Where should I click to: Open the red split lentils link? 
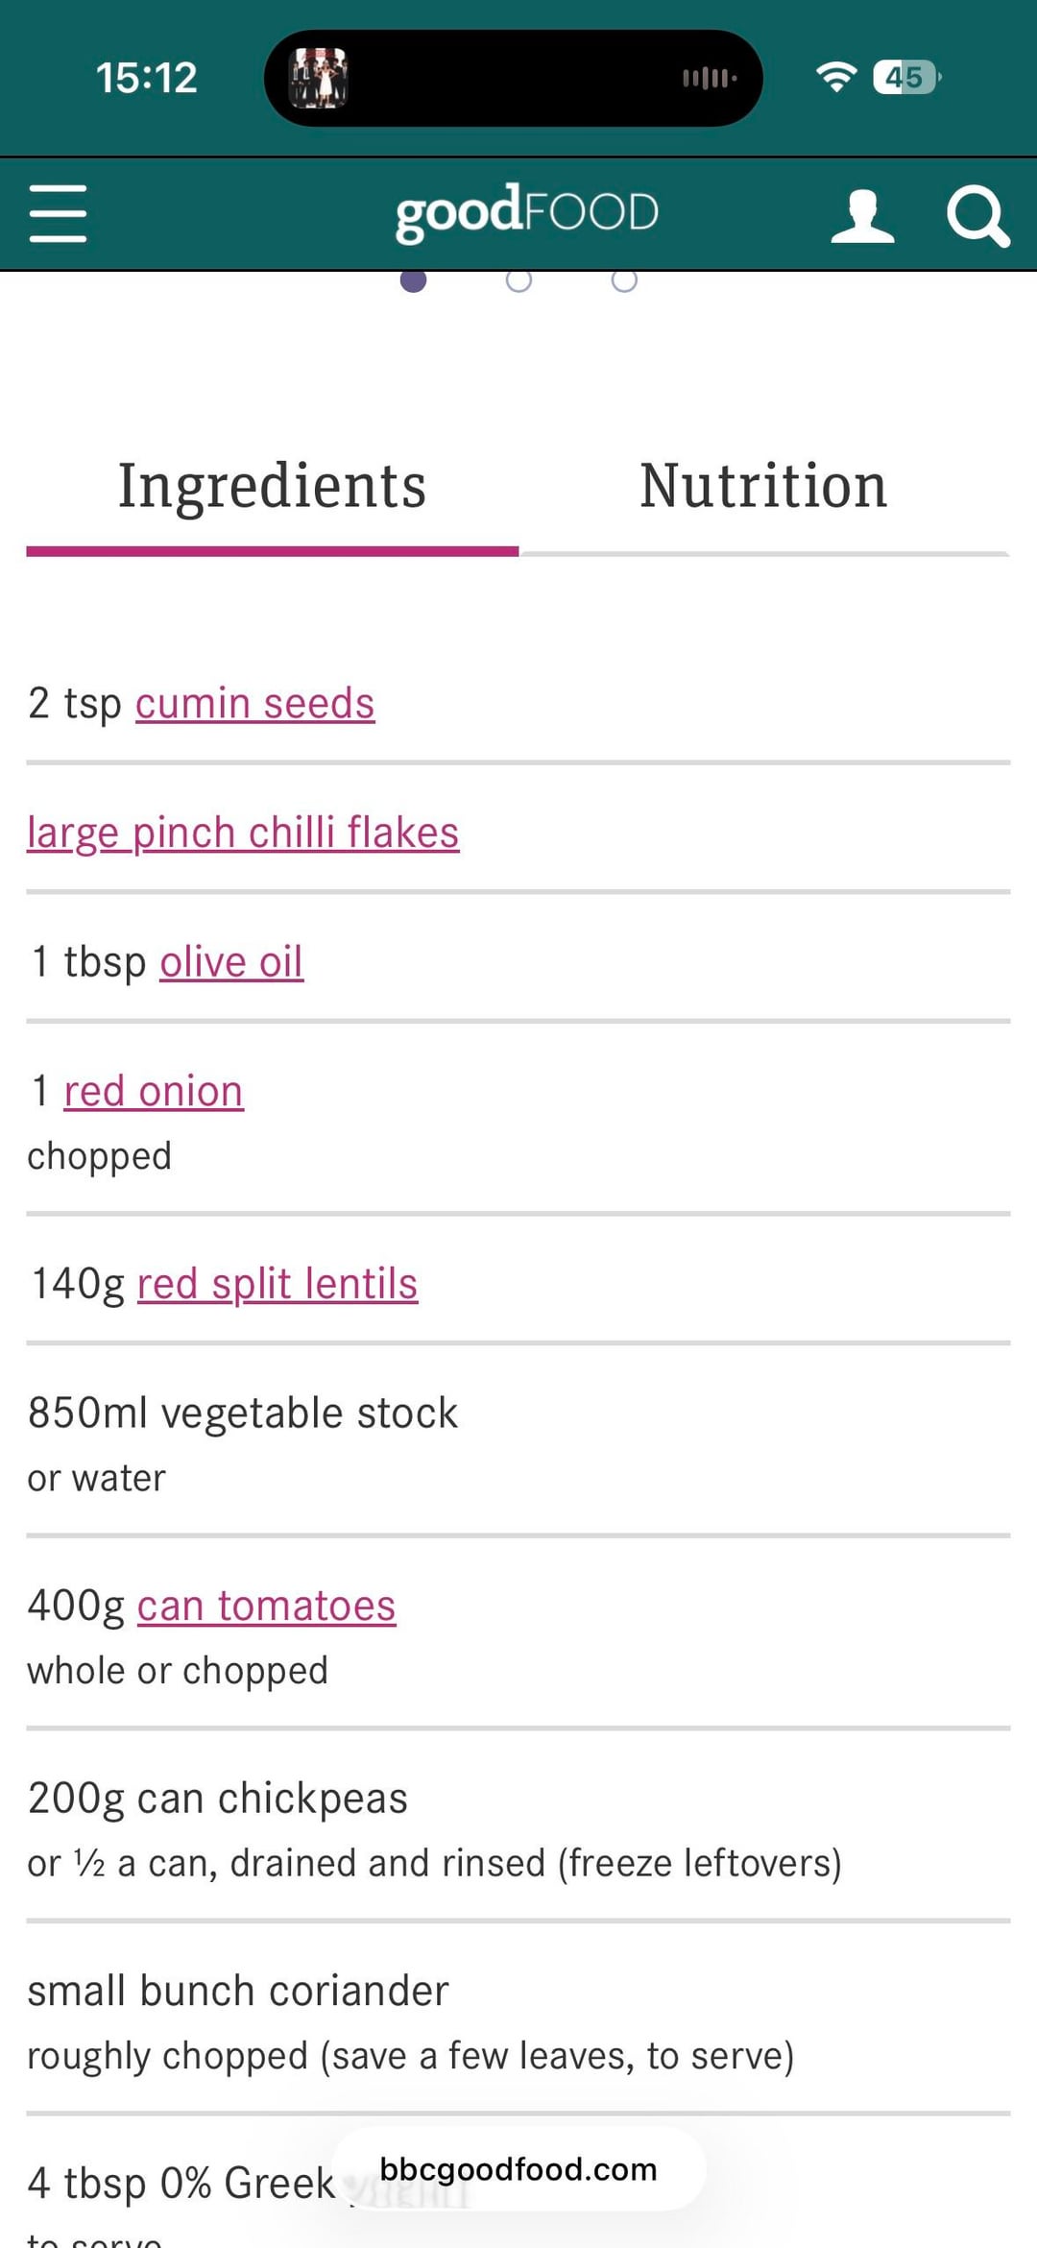tap(277, 1284)
